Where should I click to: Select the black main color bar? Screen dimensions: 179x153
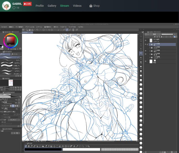point(43,149)
